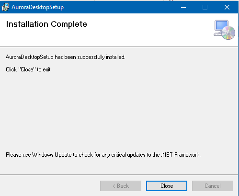Click the Close button to exit setup
Image resolution: width=239 pixels, height=196 pixels.
click(167, 186)
